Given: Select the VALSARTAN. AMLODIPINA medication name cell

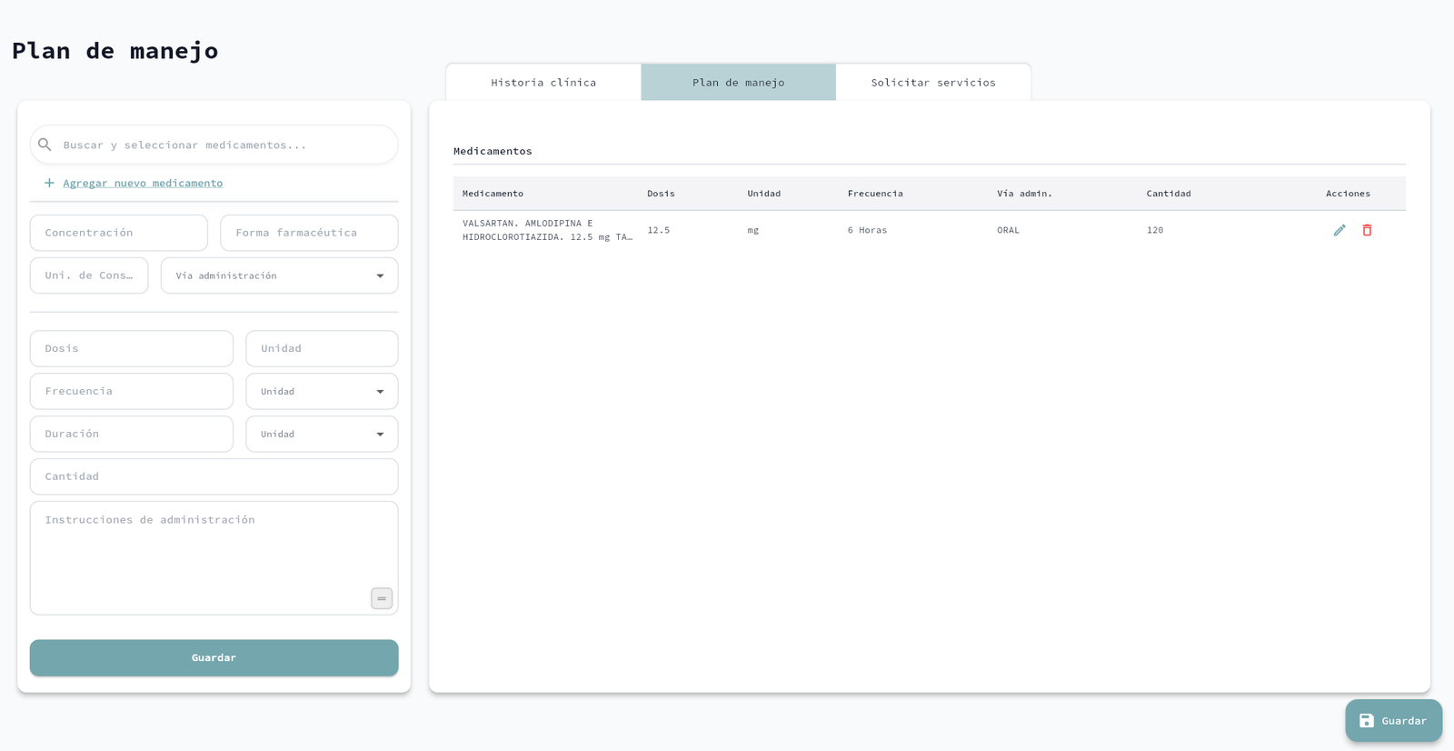Looking at the screenshot, I should click(547, 230).
